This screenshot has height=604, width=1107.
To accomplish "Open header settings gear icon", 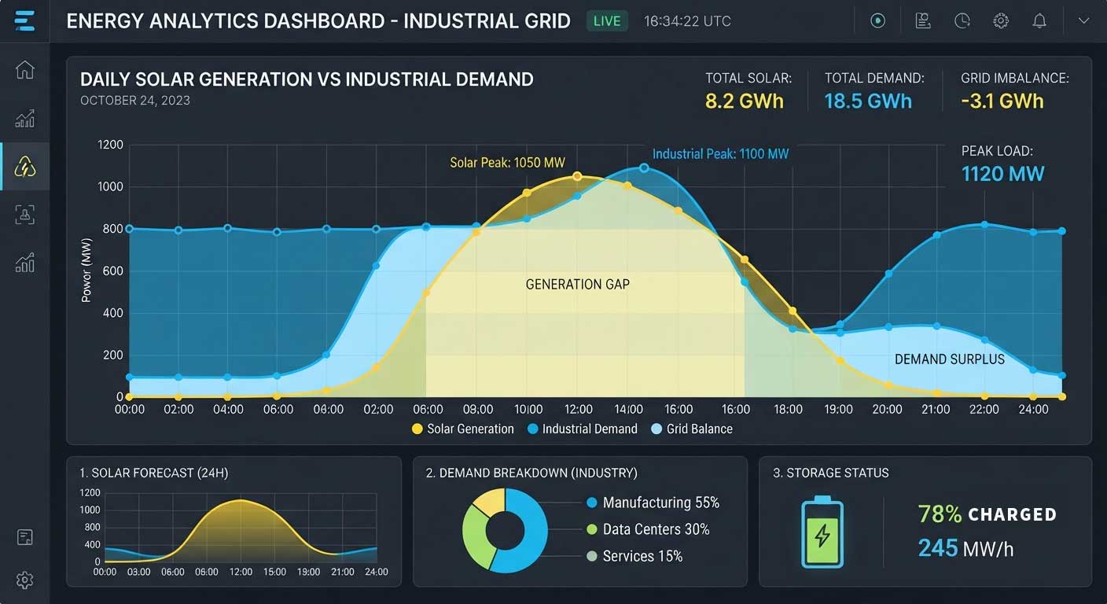I will pyautogui.click(x=1001, y=21).
